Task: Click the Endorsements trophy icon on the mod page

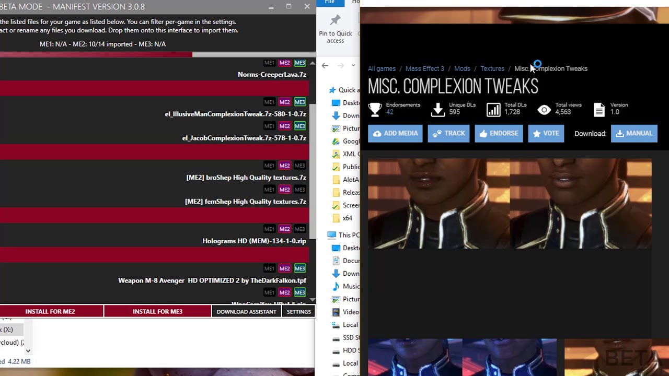Action: 375,109
